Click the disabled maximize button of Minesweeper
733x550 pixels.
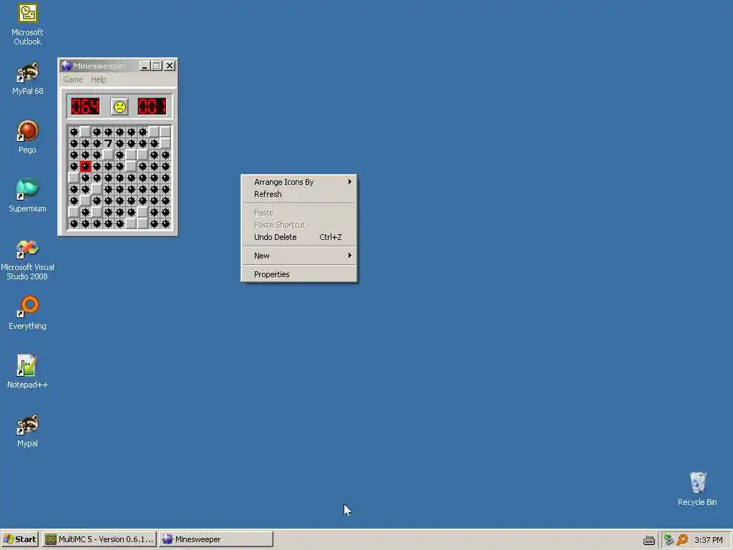pyautogui.click(x=157, y=66)
